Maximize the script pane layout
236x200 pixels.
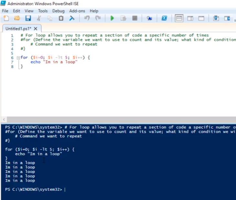201,18
